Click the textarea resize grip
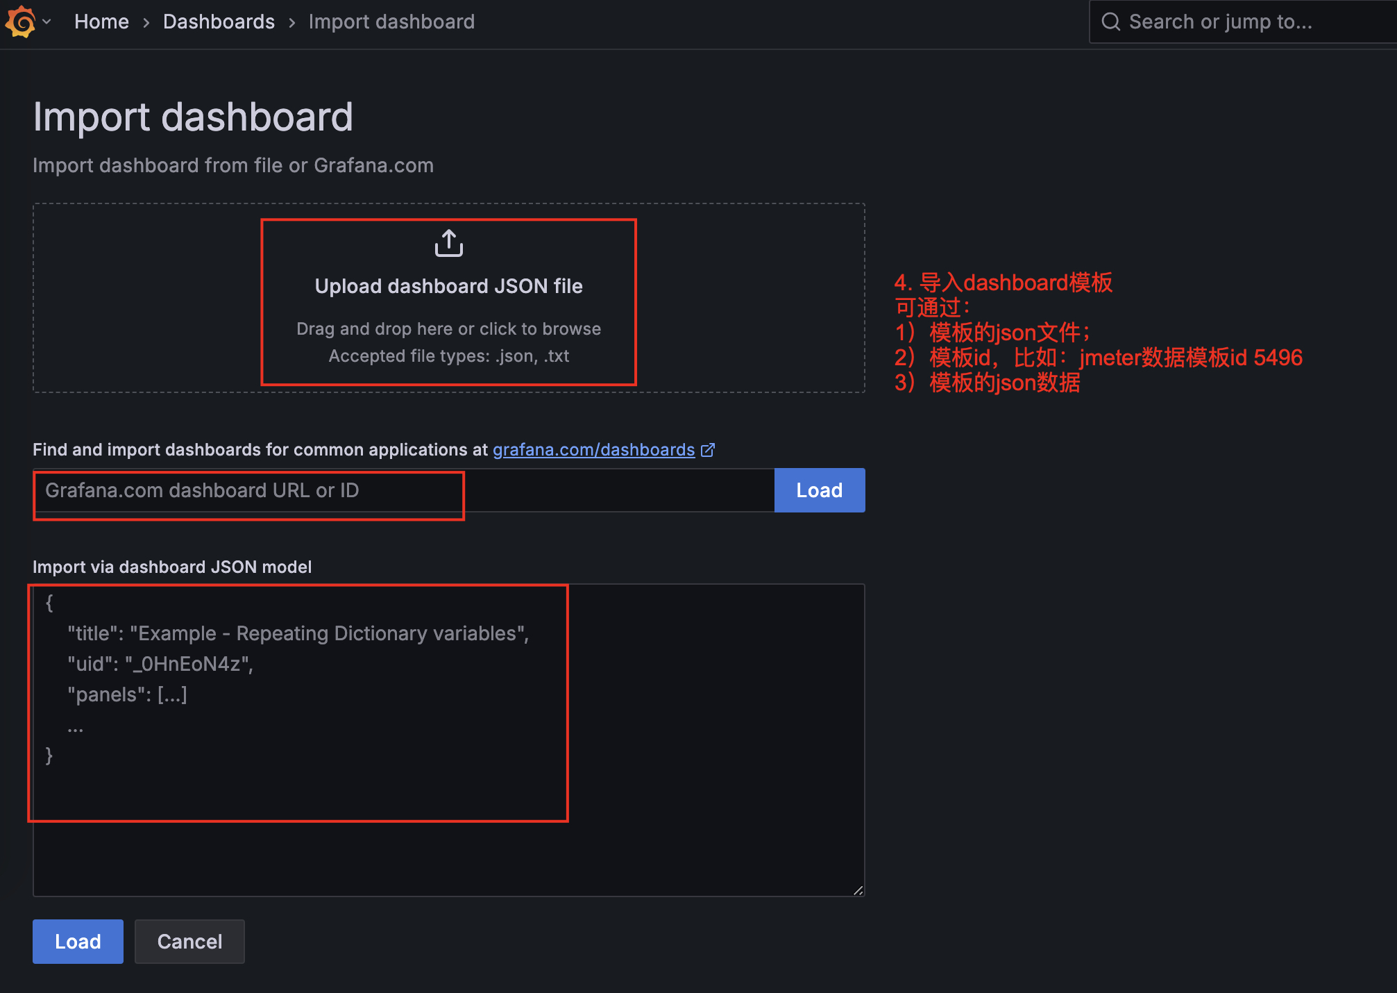The height and width of the screenshot is (993, 1397). [857, 891]
